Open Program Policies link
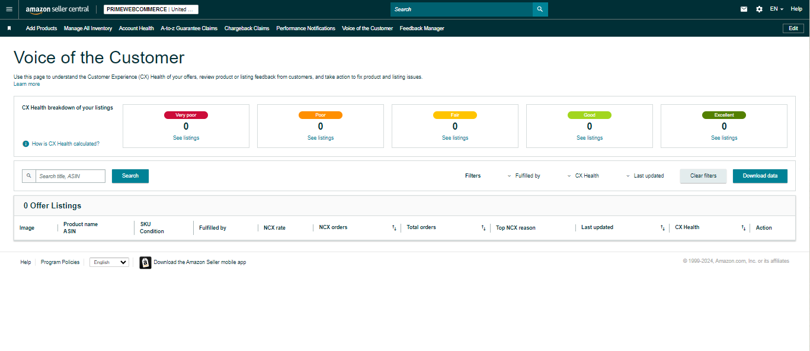This screenshot has height=351, width=810. [60, 262]
